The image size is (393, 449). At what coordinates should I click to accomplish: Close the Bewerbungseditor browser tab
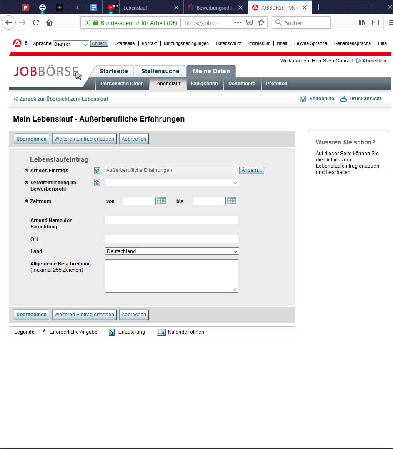click(x=240, y=8)
